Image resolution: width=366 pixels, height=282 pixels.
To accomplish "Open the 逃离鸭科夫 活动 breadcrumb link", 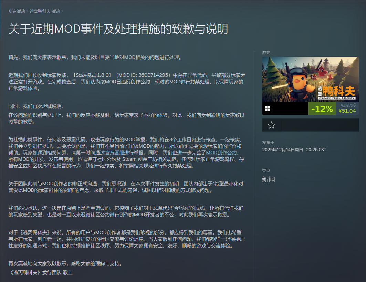I will point(45,11).
